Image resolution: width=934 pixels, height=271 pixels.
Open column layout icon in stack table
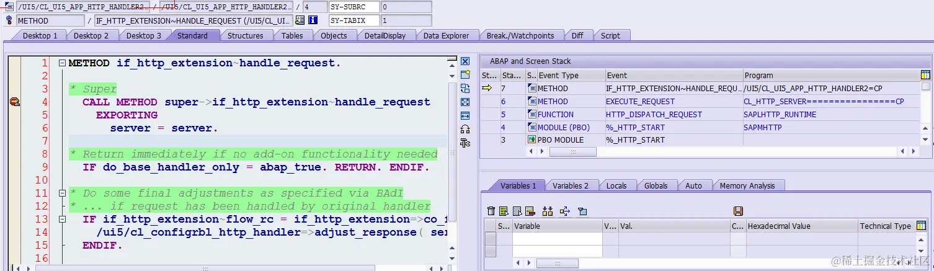[926, 75]
